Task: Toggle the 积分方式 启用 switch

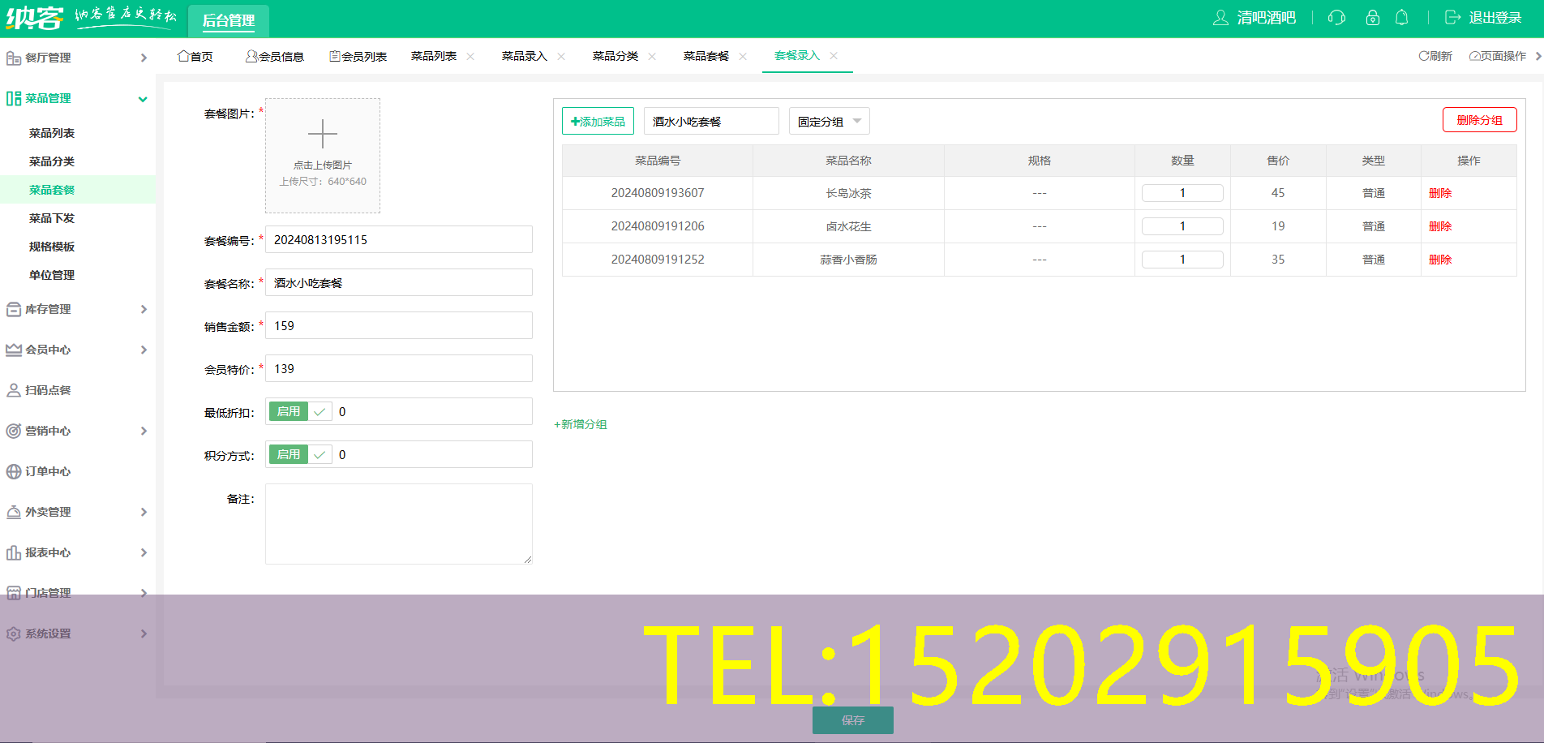Action: click(300, 455)
